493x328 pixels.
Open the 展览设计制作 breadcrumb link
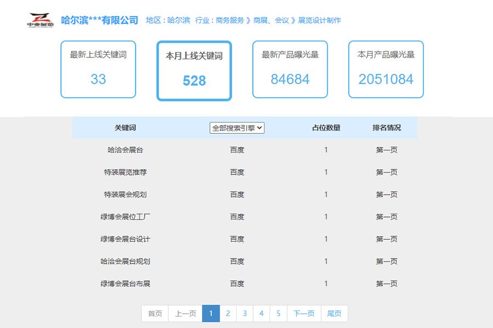point(320,20)
